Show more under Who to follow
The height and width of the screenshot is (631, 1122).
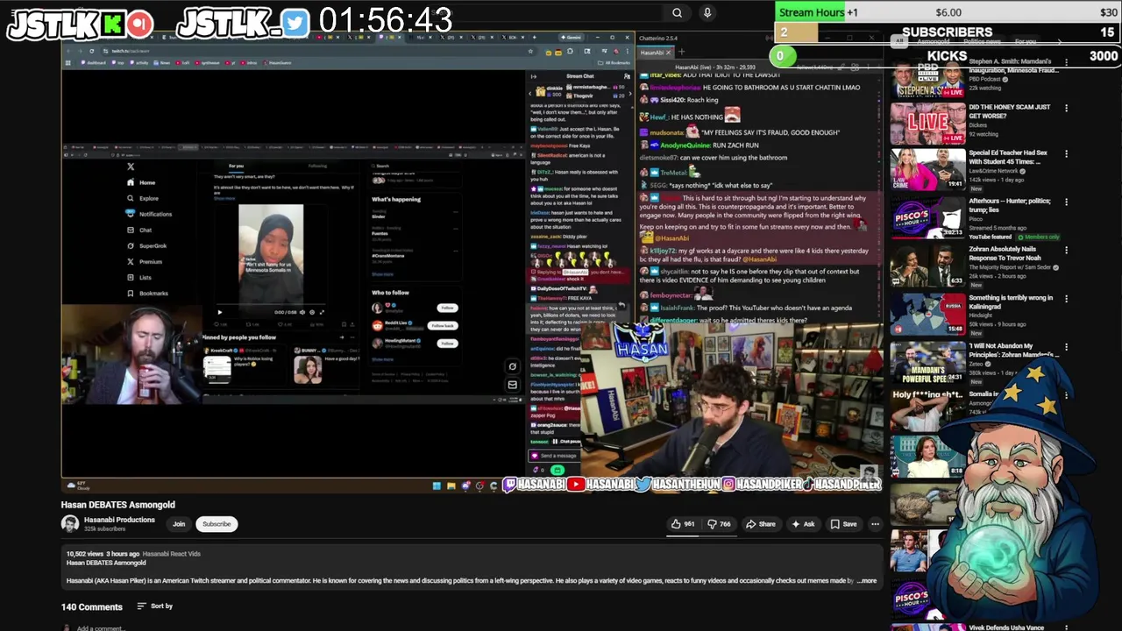click(382, 359)
